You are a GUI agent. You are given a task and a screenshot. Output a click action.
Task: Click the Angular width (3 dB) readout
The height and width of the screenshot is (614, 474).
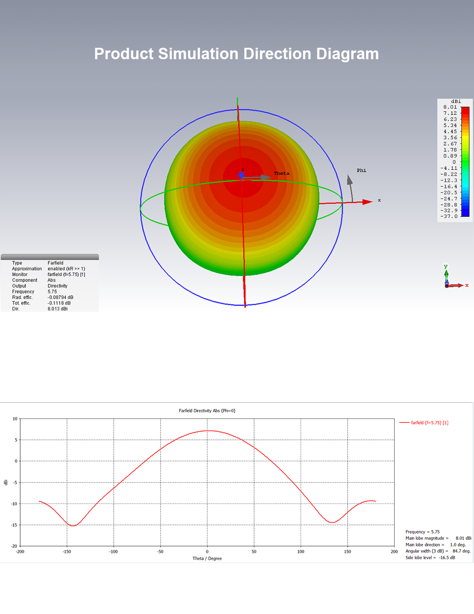pyautogui.click(x=438, y=551)
